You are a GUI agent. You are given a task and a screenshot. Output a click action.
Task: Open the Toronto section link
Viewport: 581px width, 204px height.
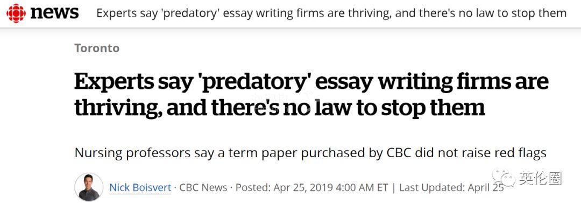coord(97,48)
